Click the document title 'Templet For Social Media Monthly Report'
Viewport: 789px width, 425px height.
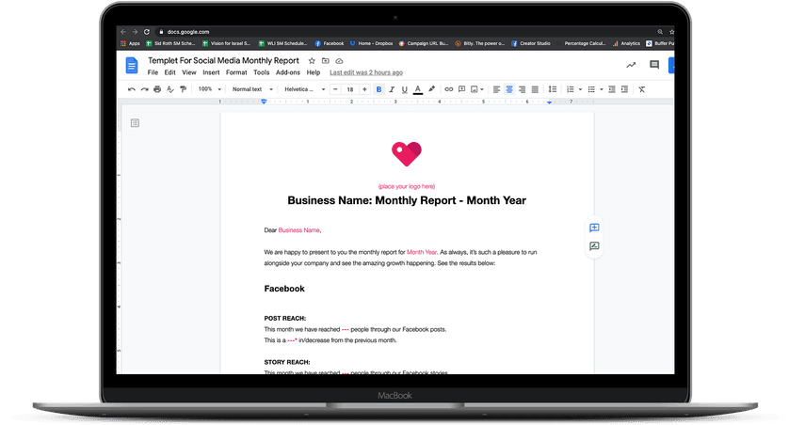pos(223,60)
